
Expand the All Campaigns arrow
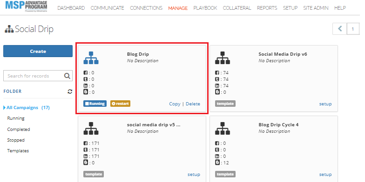pos(5,108)
